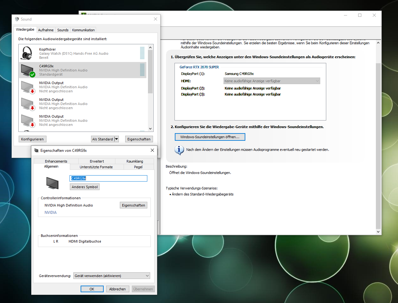
Task: Click the HDMI Digitalbuchse text
Action: pos(85,241)
